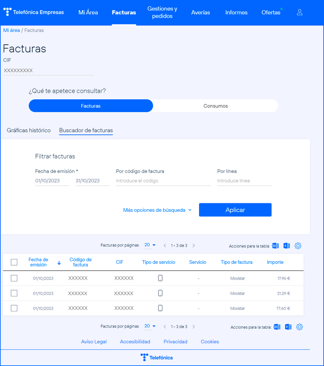Open the settings gear below the table
324x366 pixels.
(x=299, y=327)
